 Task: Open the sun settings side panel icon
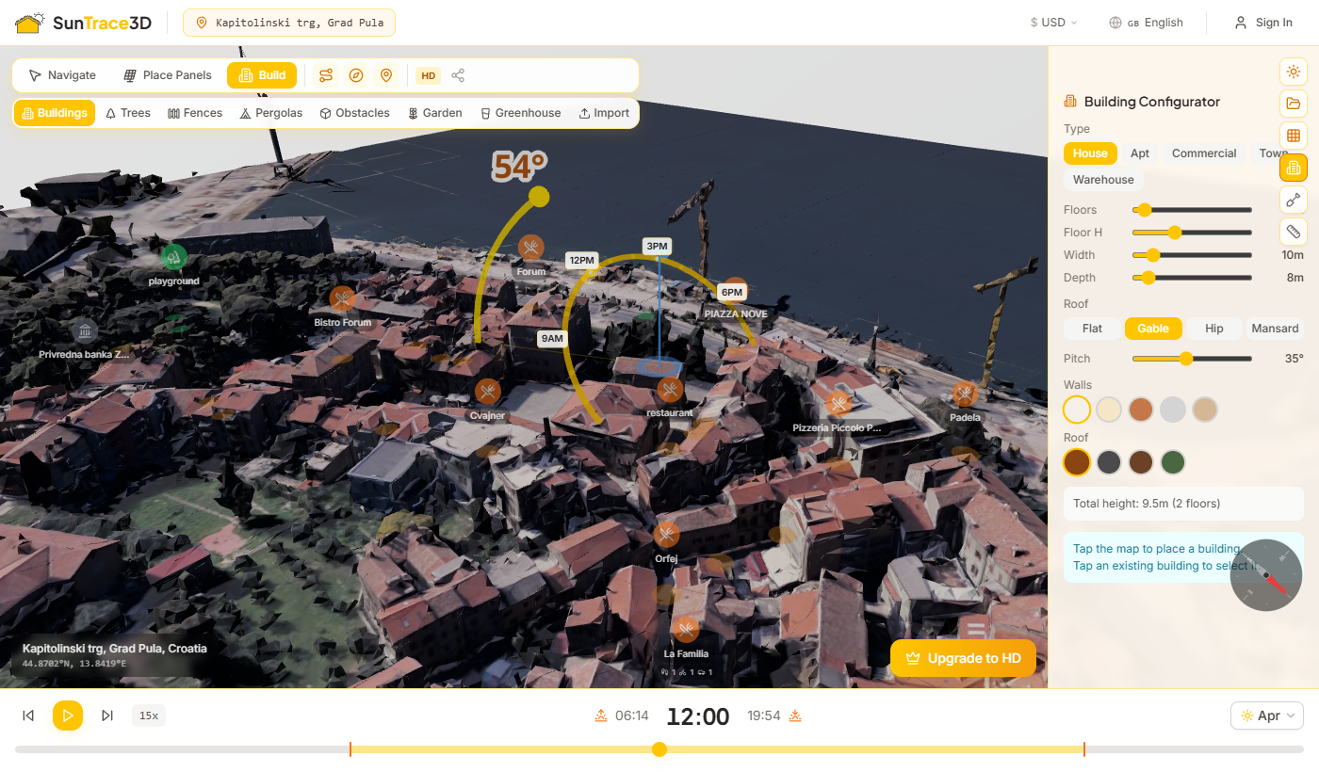pos(1293,72)
